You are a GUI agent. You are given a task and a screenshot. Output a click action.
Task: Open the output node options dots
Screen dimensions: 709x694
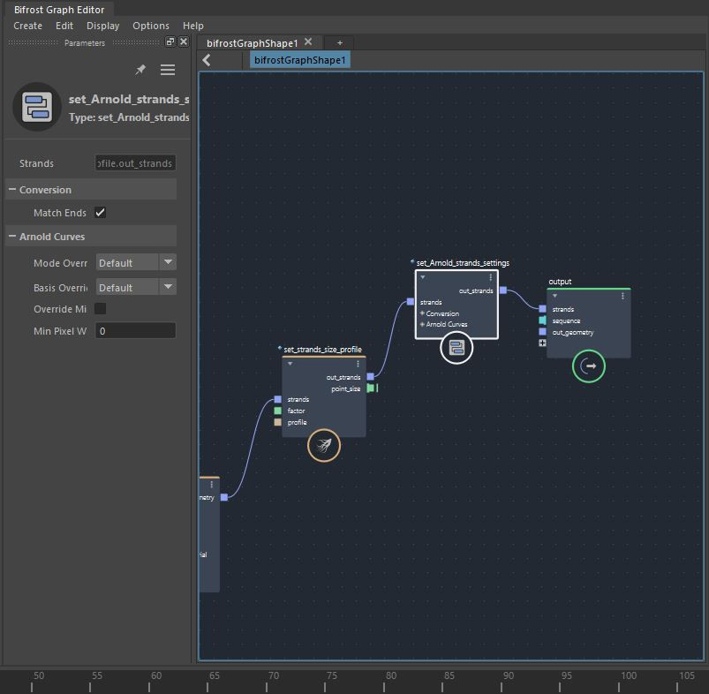click(x=622, y=296)
